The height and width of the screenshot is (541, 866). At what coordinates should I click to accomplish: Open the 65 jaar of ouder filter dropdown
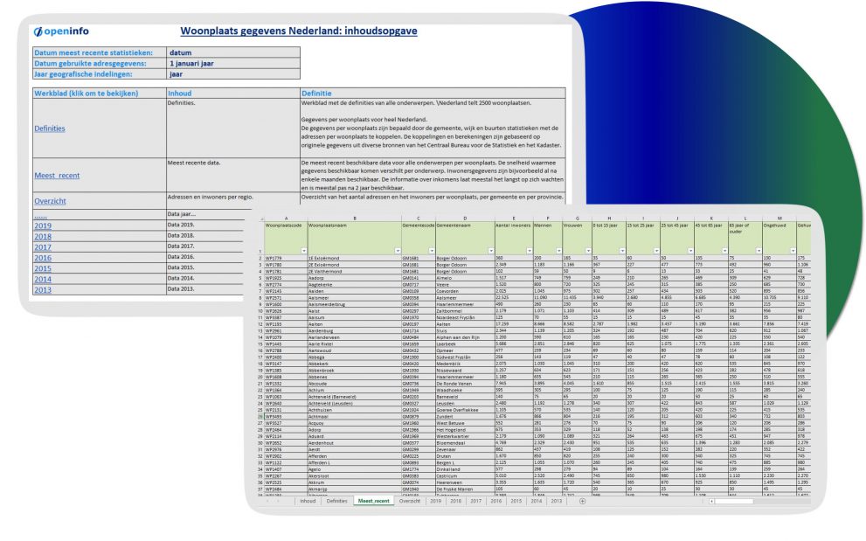pyautogui.click(x=759, y=251)
